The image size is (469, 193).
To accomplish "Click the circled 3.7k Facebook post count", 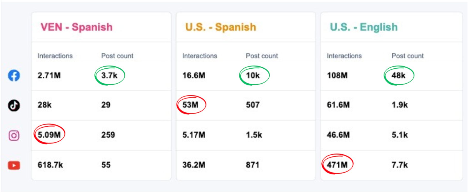I will tap(109, 76).
